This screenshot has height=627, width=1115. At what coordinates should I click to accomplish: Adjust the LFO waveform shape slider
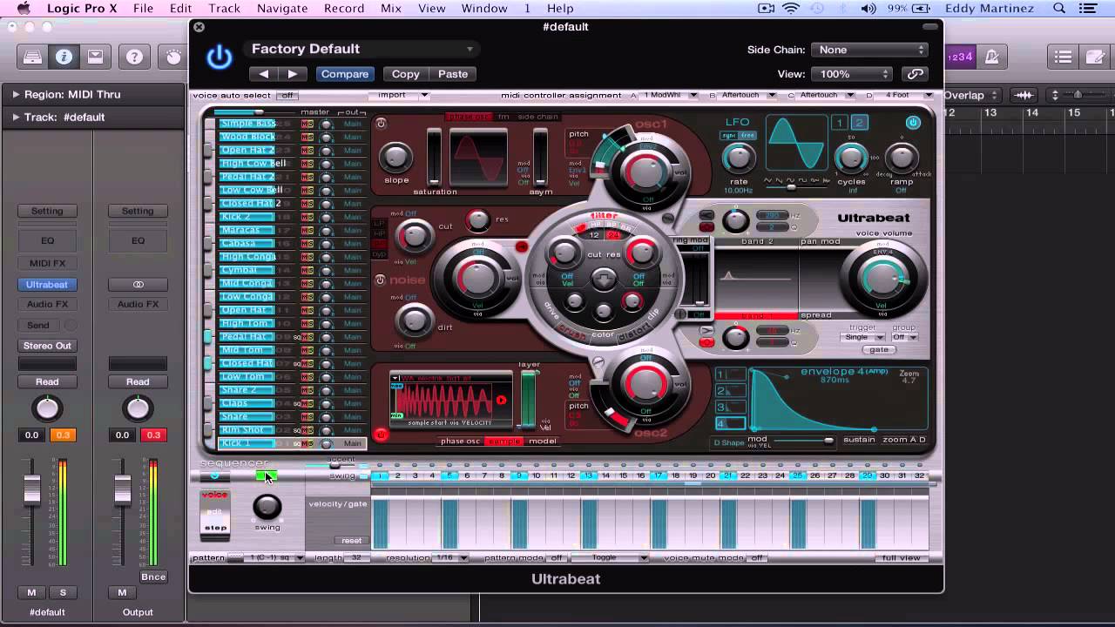pyautogui.click(x=791, y=187)
